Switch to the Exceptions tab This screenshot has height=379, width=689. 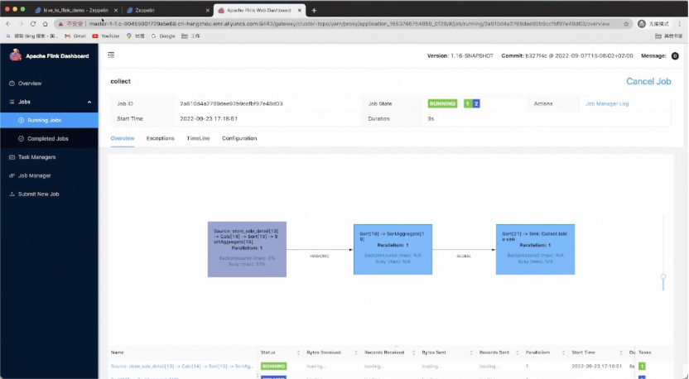pyautogui.click(x=161, y=138)
